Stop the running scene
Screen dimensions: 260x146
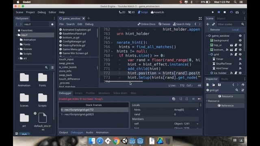(x=225, y=12)
